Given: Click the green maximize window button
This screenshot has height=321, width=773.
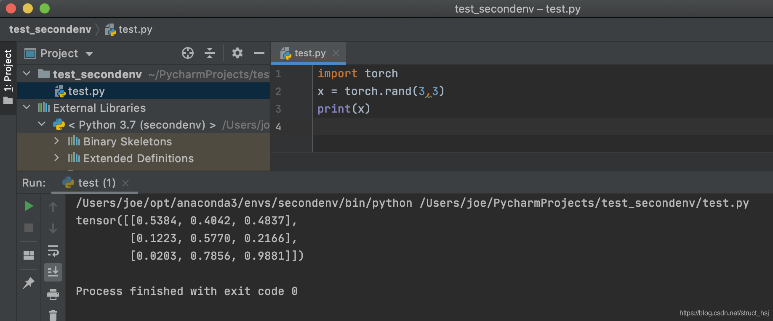Looking at the screenshot, I should point(45,8).
